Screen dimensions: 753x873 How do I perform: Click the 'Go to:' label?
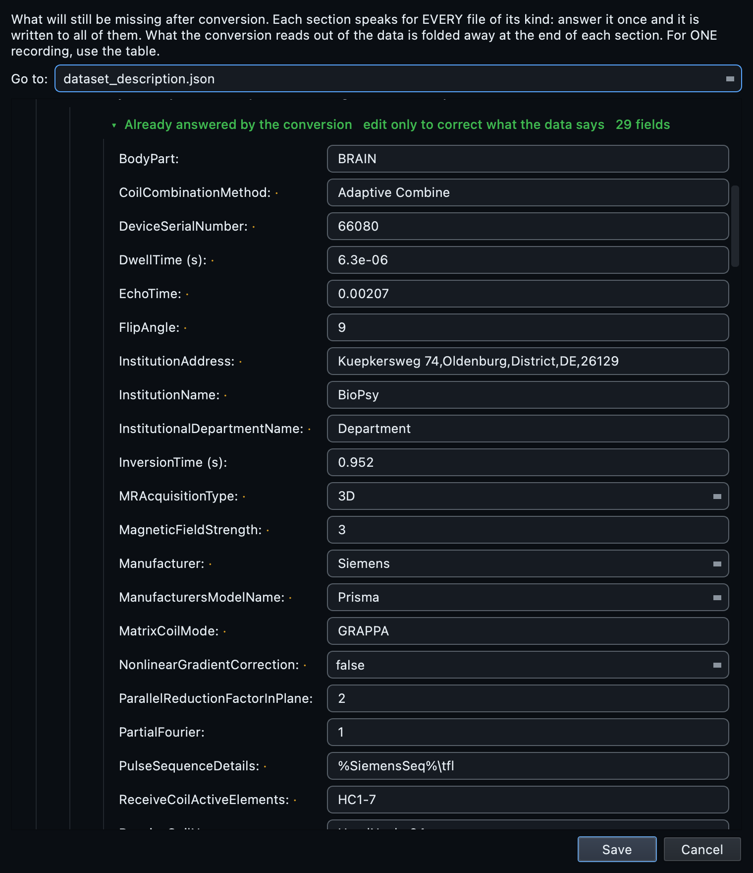[29, 79]
